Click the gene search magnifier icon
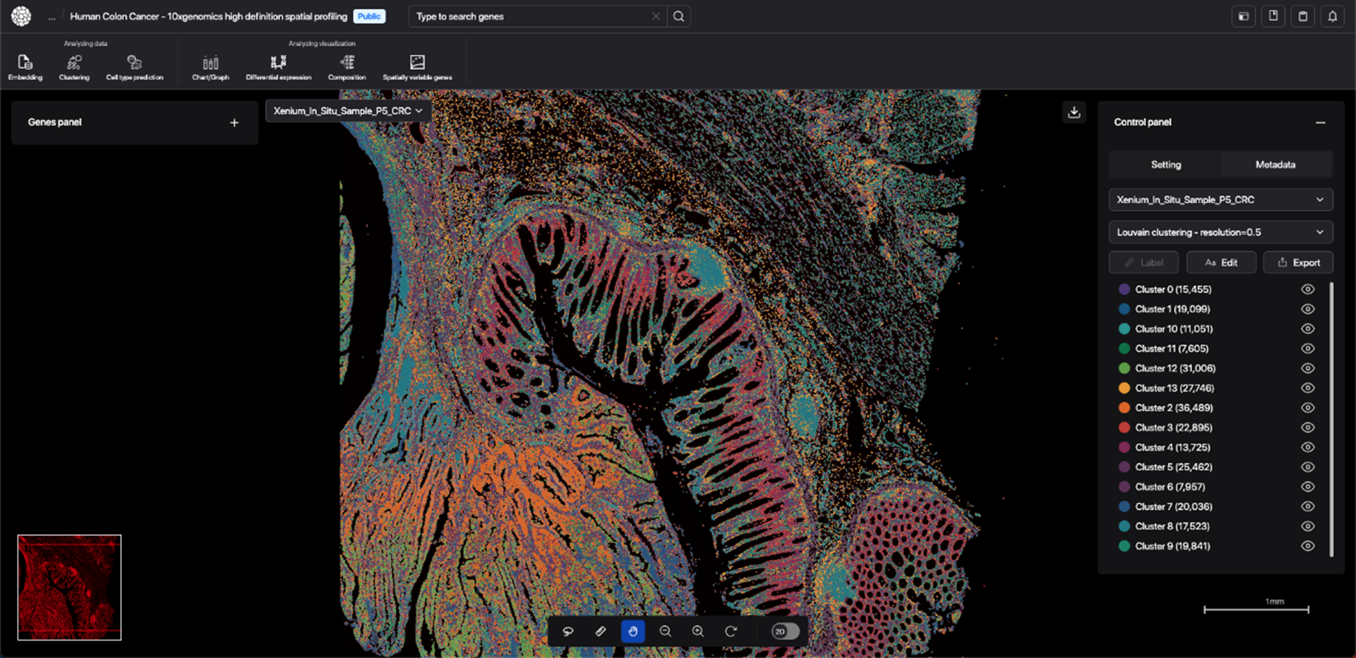 pos(679,16)
